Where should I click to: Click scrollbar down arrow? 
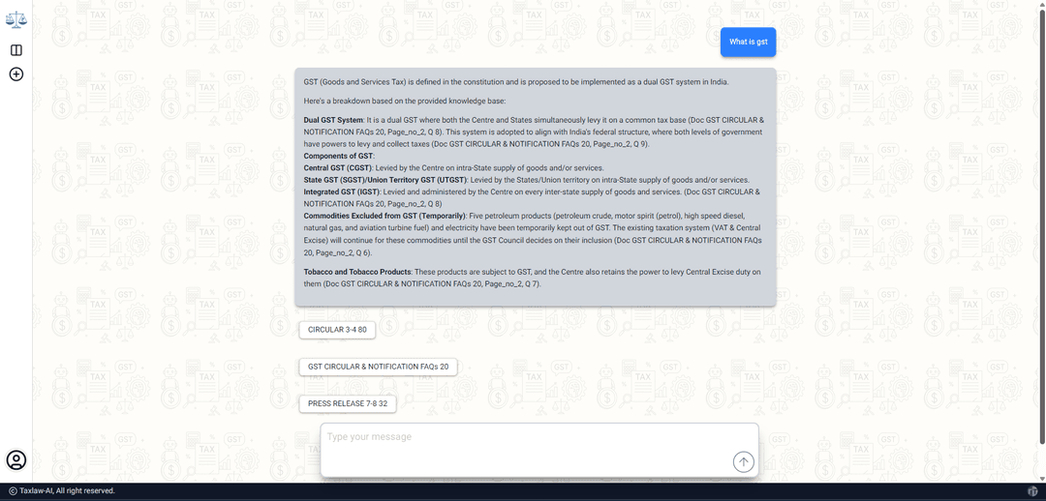(1042, 479)
